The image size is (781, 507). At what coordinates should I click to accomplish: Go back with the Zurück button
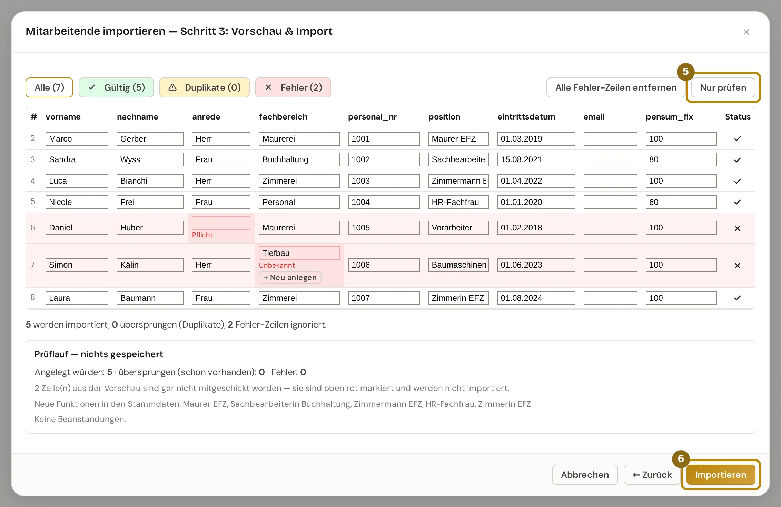coord(652,475)
